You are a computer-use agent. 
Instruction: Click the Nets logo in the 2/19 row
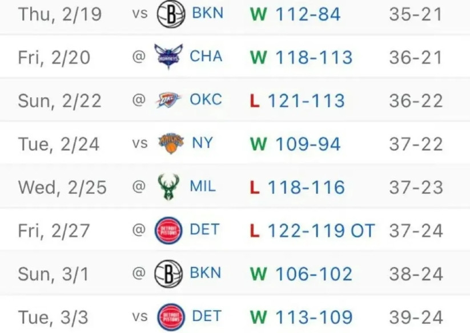171,14
